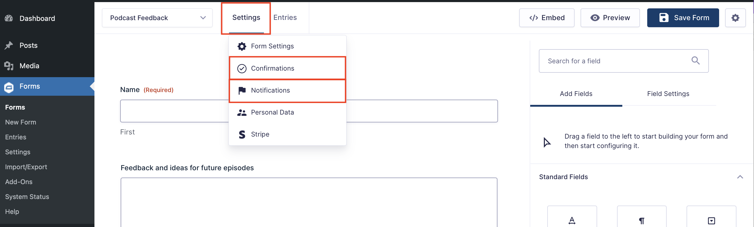Go to Dashboard in the sidebar

pyautogui.click(x=47, y=18)
